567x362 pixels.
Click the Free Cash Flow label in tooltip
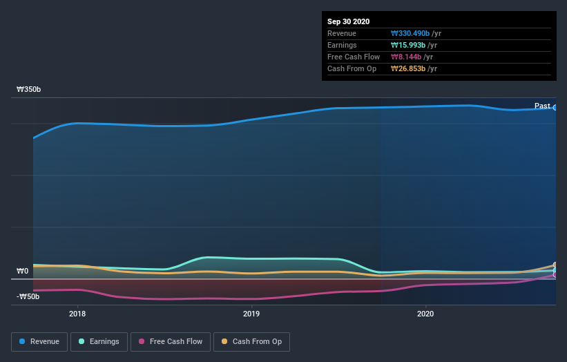[x=354, y=57]
